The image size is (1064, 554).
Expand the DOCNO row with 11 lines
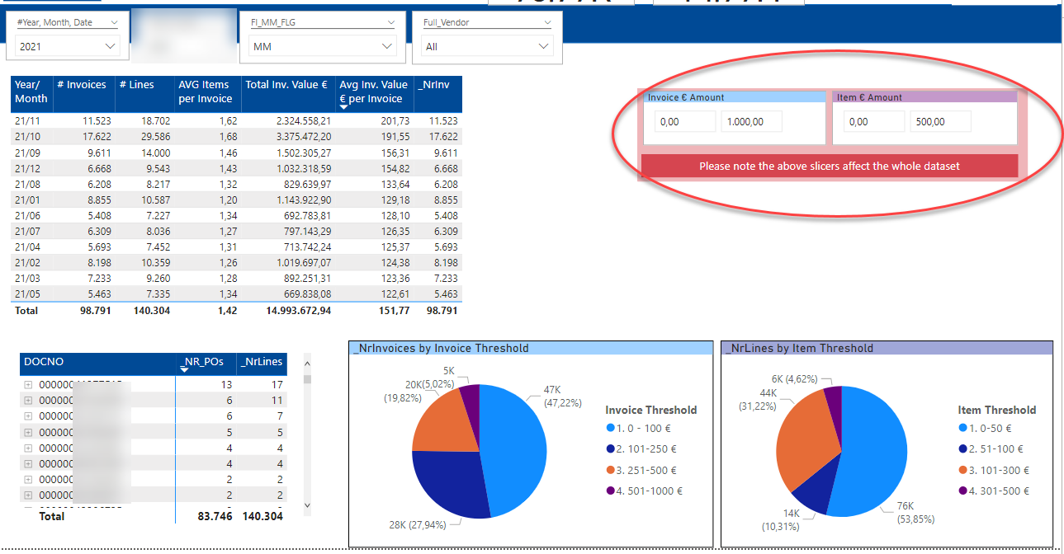28,401
